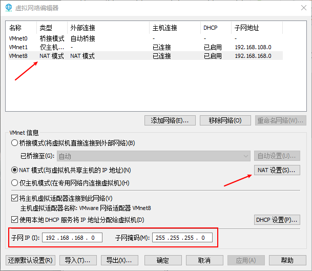Click subnet address 192.168.168.0 in table

pyautogui.click(x=253, y=56)
